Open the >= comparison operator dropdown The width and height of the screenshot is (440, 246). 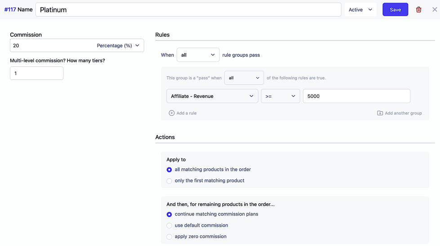pyautogui.click(x=280, y=97)
